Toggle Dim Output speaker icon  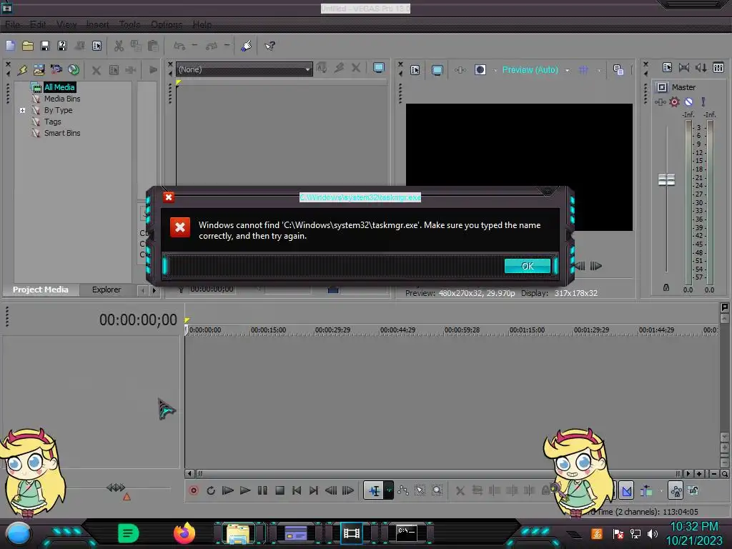(701, 68)
